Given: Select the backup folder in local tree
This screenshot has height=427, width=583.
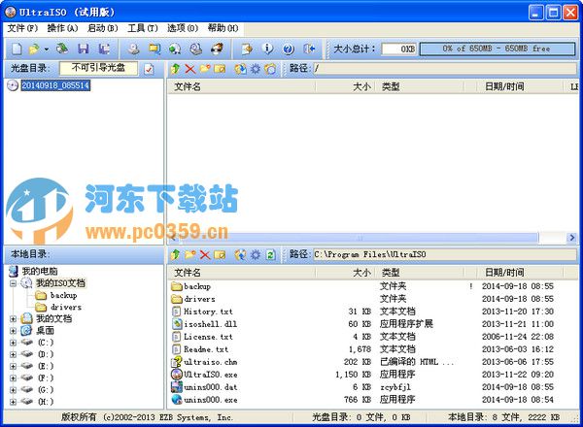Looking at the screenshot, I should coord(63,295).
